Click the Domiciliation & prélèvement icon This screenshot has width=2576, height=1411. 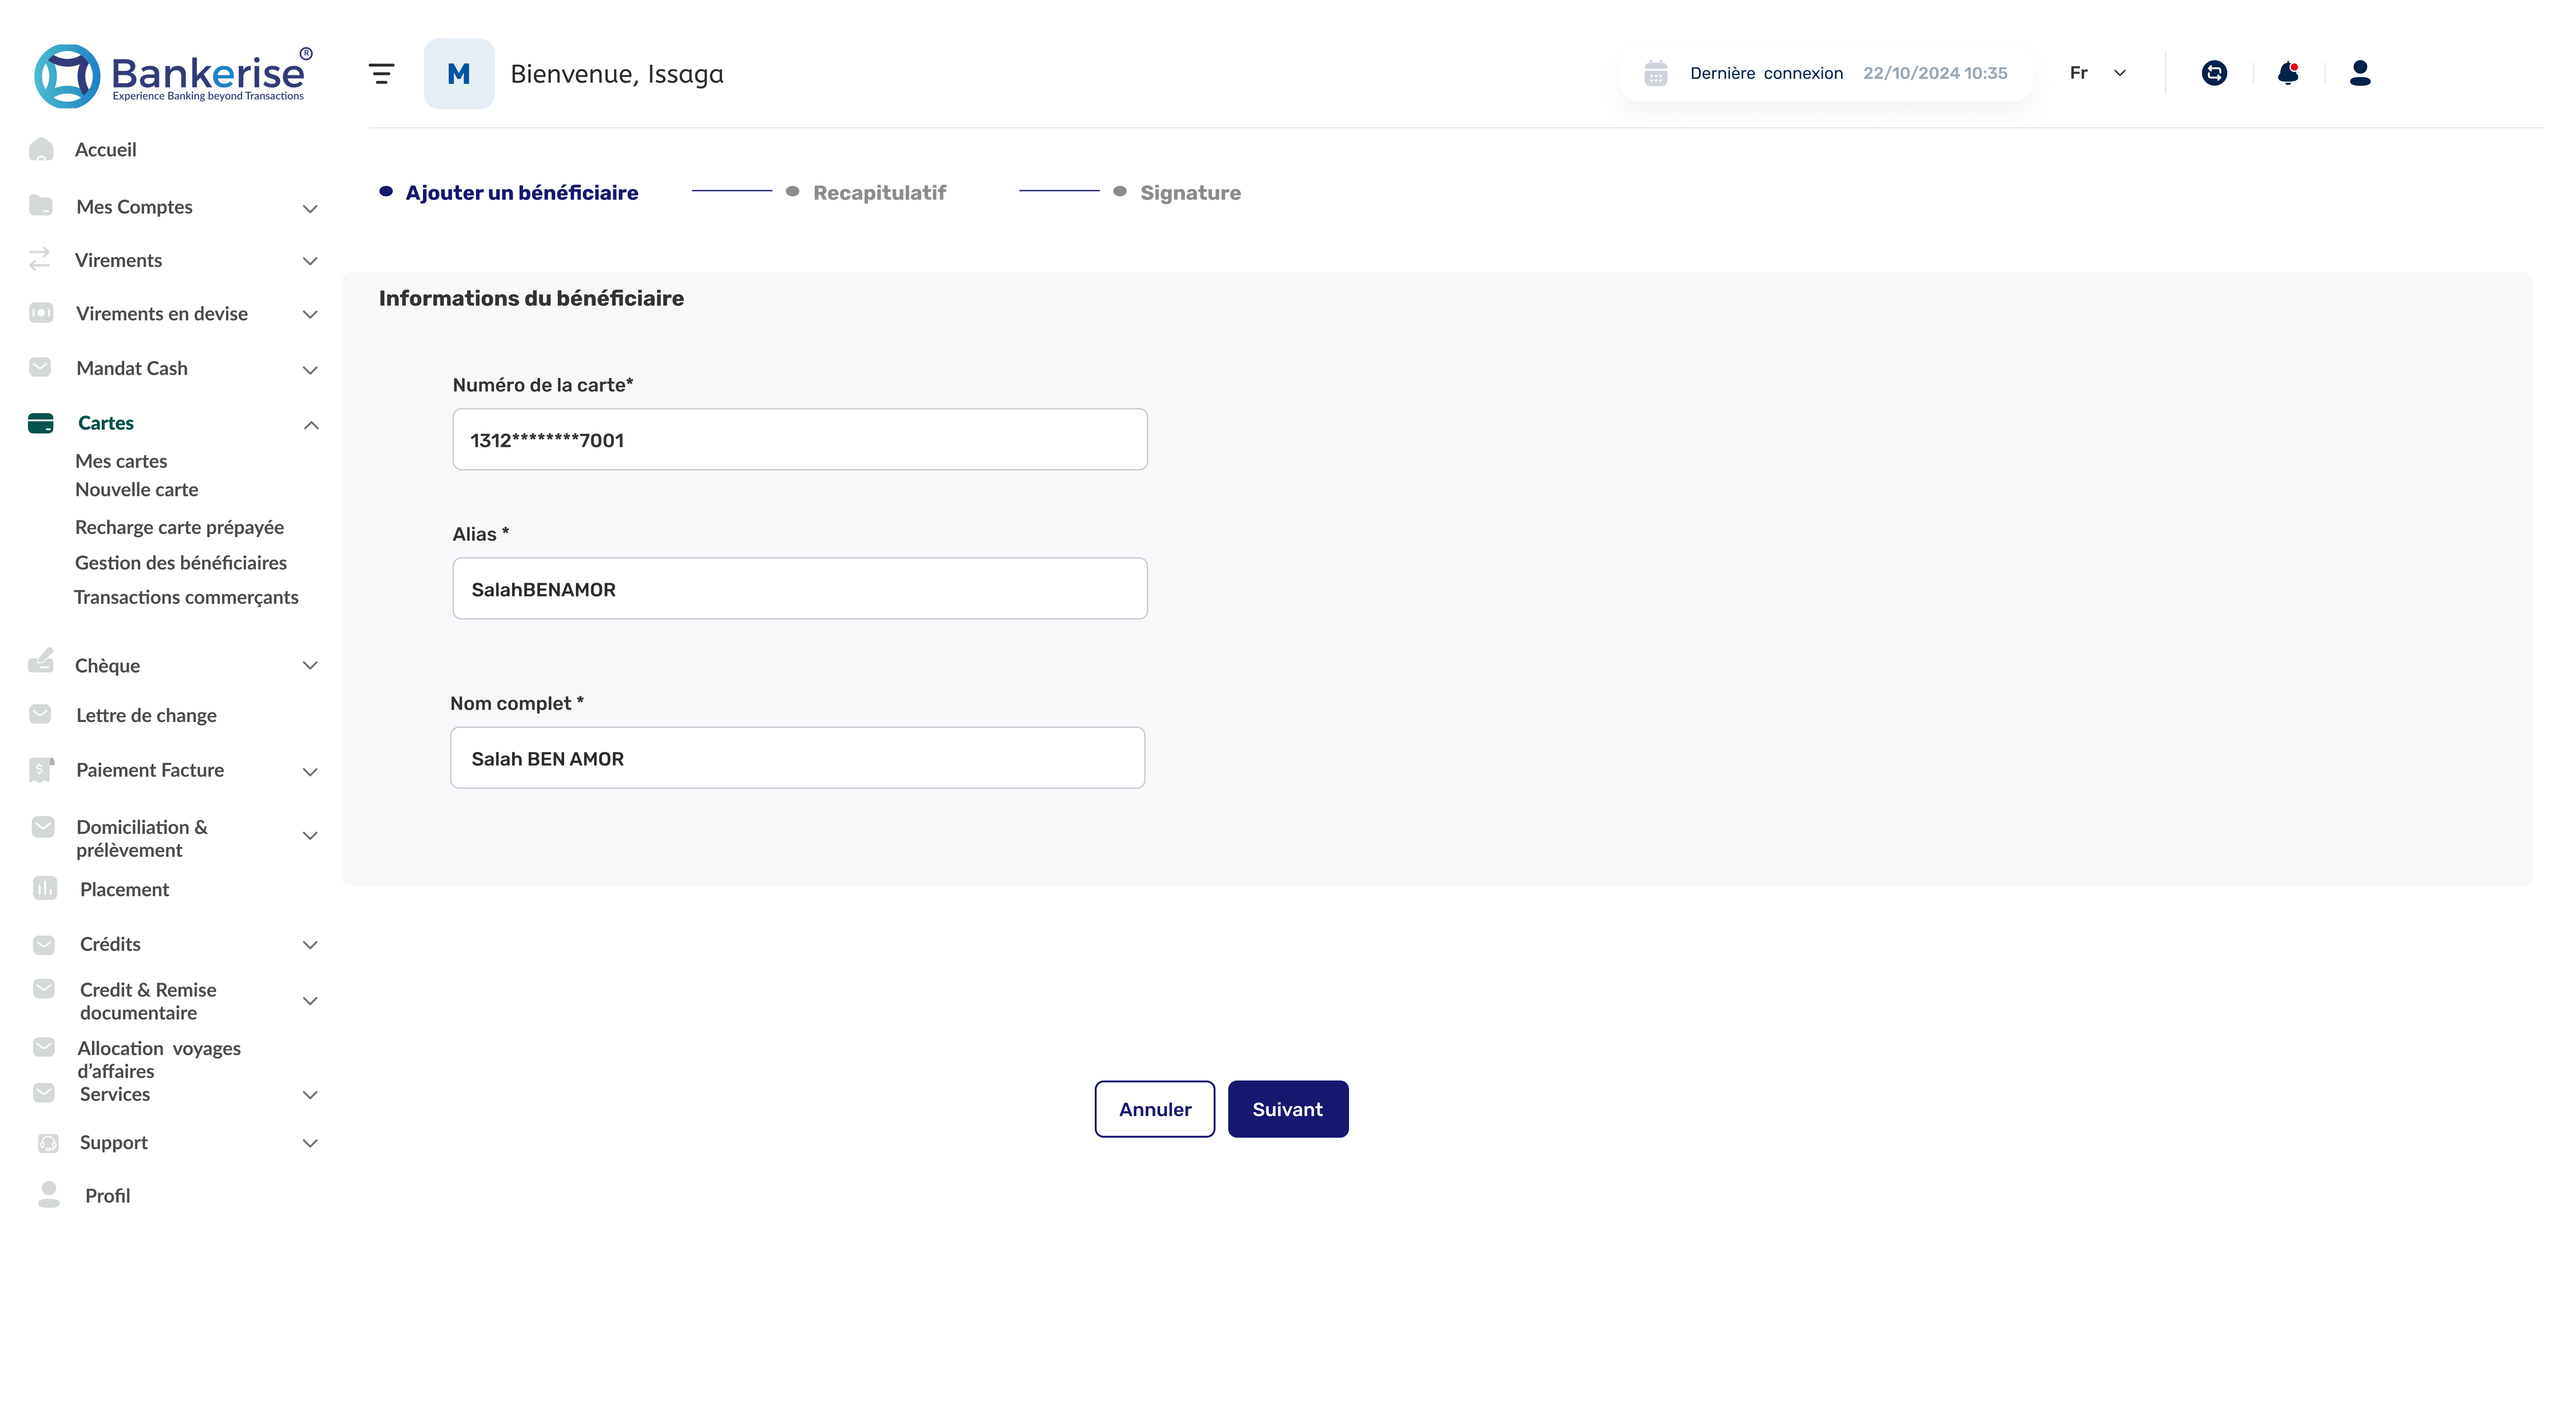pyautogui.click(x=43, y=828)
